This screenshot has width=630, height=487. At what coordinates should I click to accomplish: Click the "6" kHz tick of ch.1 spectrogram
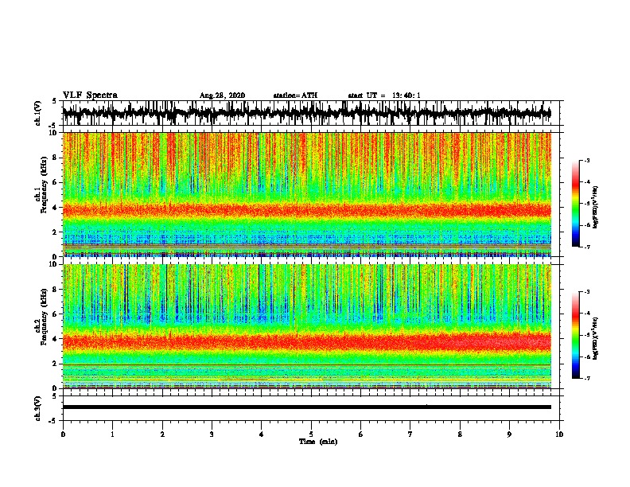[x=56, y=183]
